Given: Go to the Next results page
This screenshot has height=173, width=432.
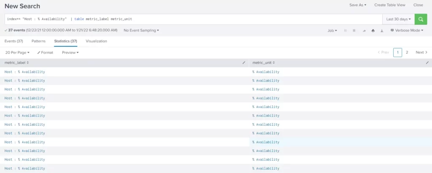Looking at the screenshot, I should coord(421,52).
